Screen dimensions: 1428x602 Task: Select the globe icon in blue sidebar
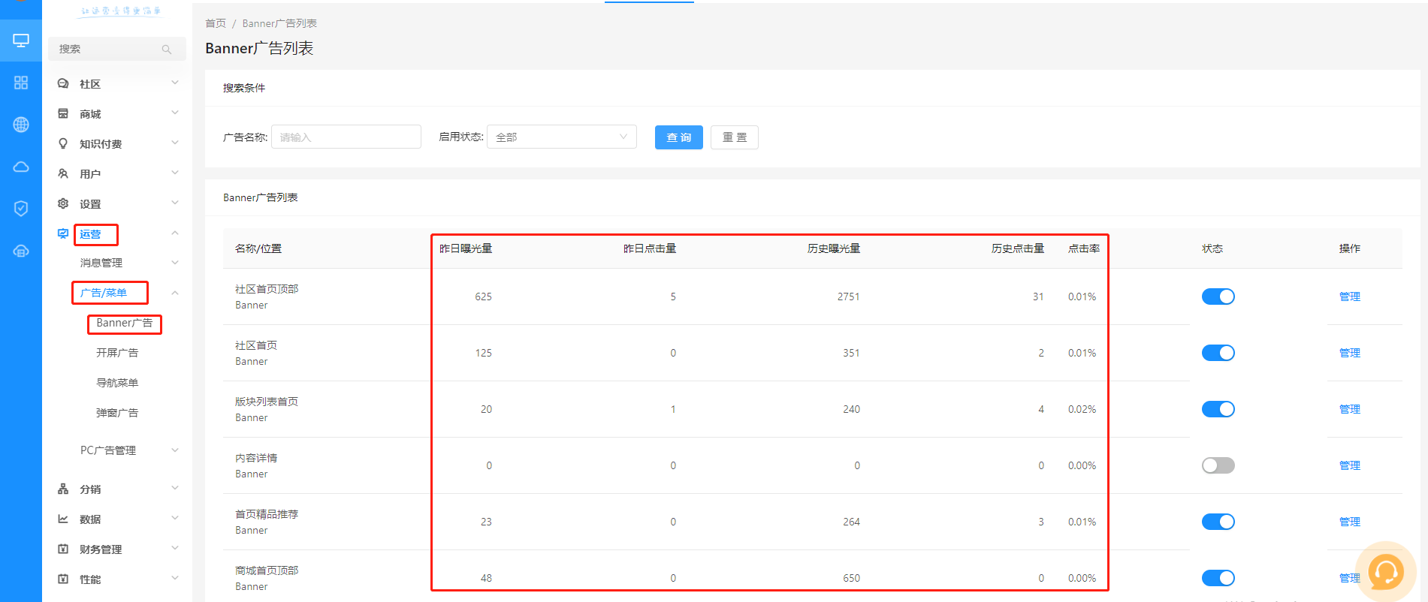[21, 125]
